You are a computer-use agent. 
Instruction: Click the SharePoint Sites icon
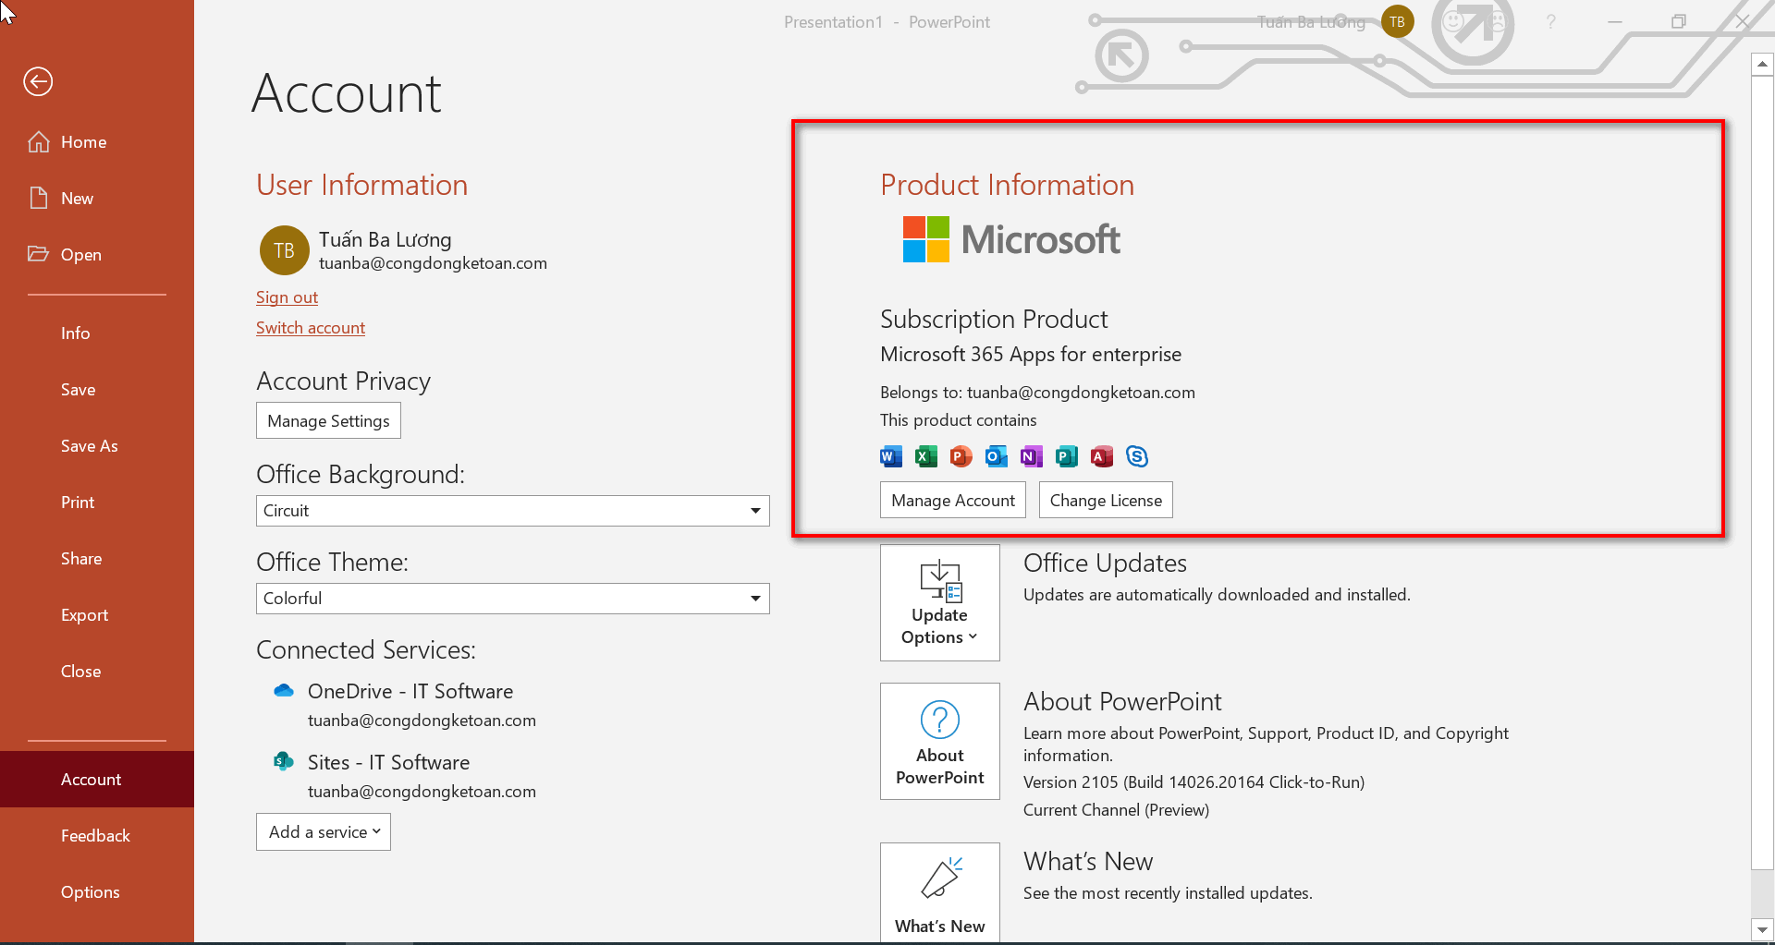(284, 761)
